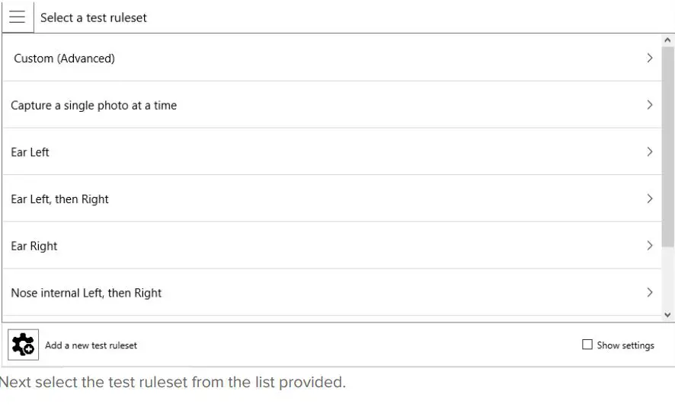This screenshot has width=675, height=410.
Task: Expand the Nose internal Left, then Right chevron
Action: 649,293
